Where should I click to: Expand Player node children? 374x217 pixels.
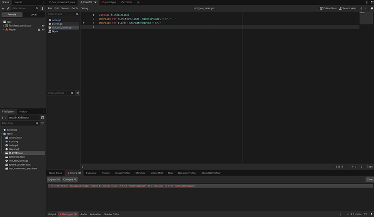tap(4, 30)
